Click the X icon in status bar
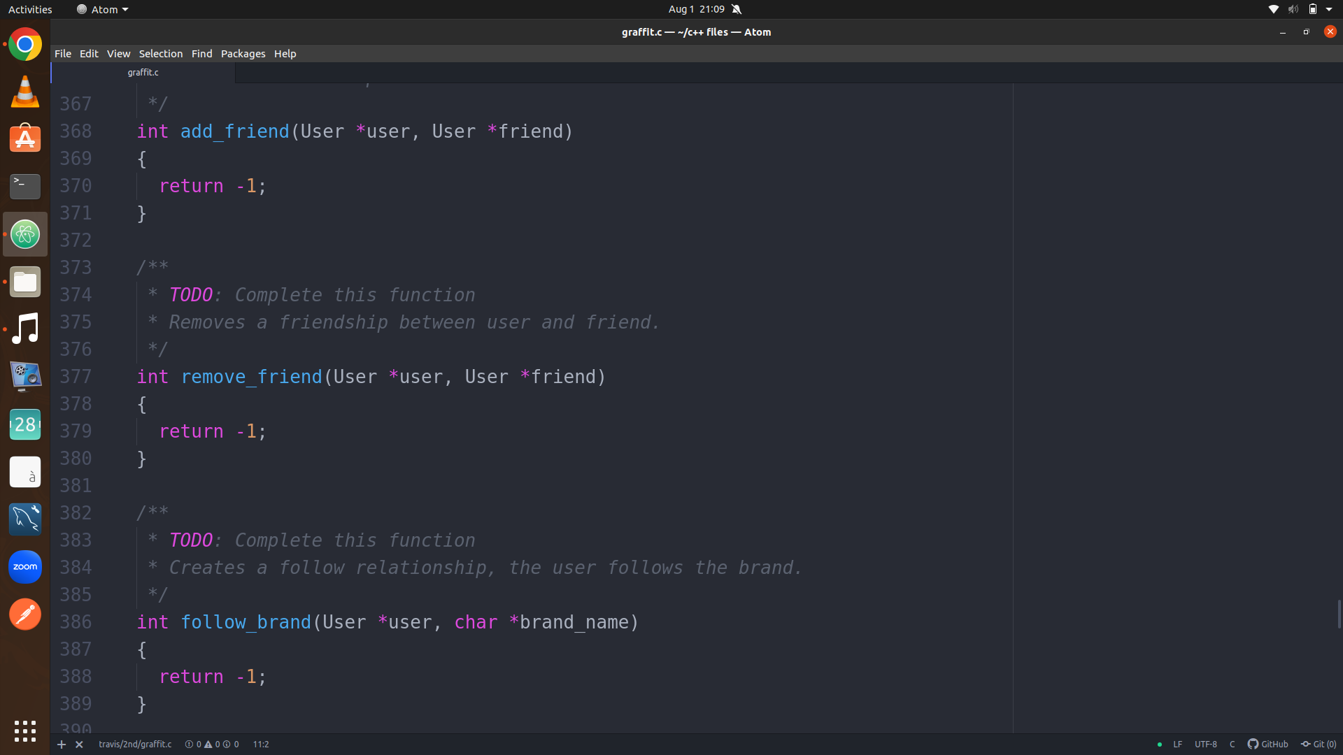 coord(79,745)
